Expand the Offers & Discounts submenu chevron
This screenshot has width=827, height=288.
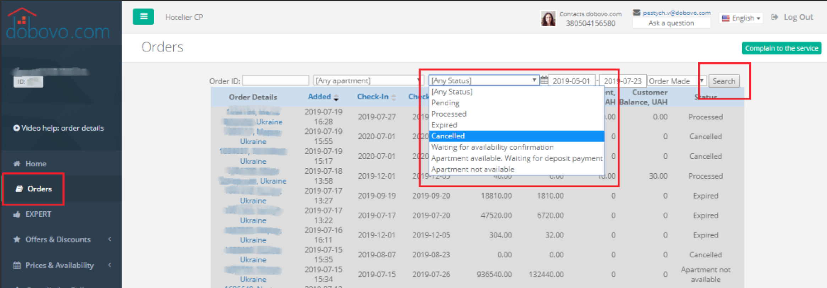(110, 239)
